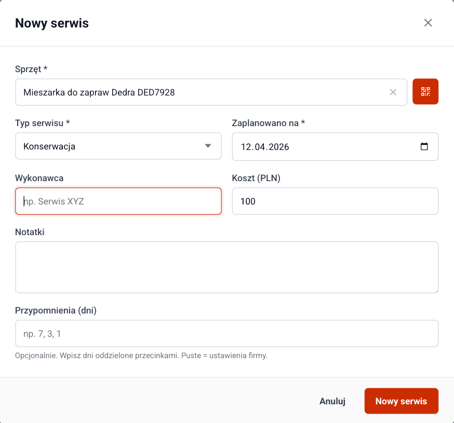Clear the selected Sprzęt value
The width and height of the screenshot is (454, 423).
[x=393, y=92]
